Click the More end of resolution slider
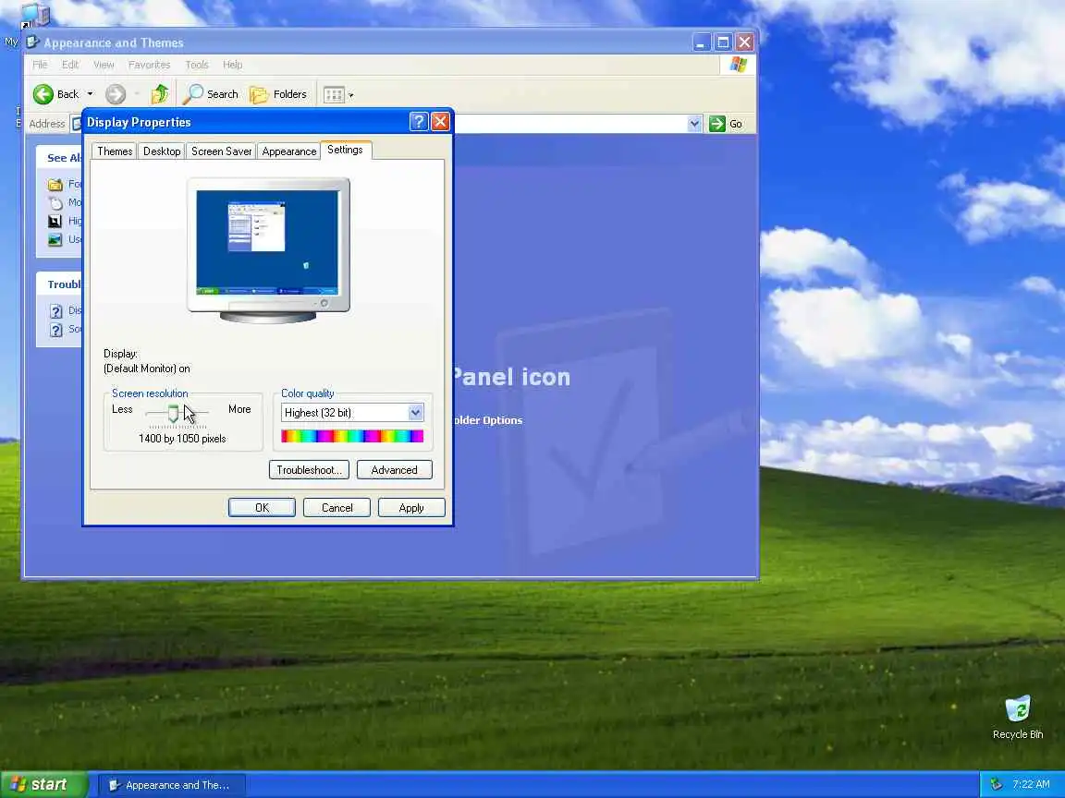 [239, 409]
